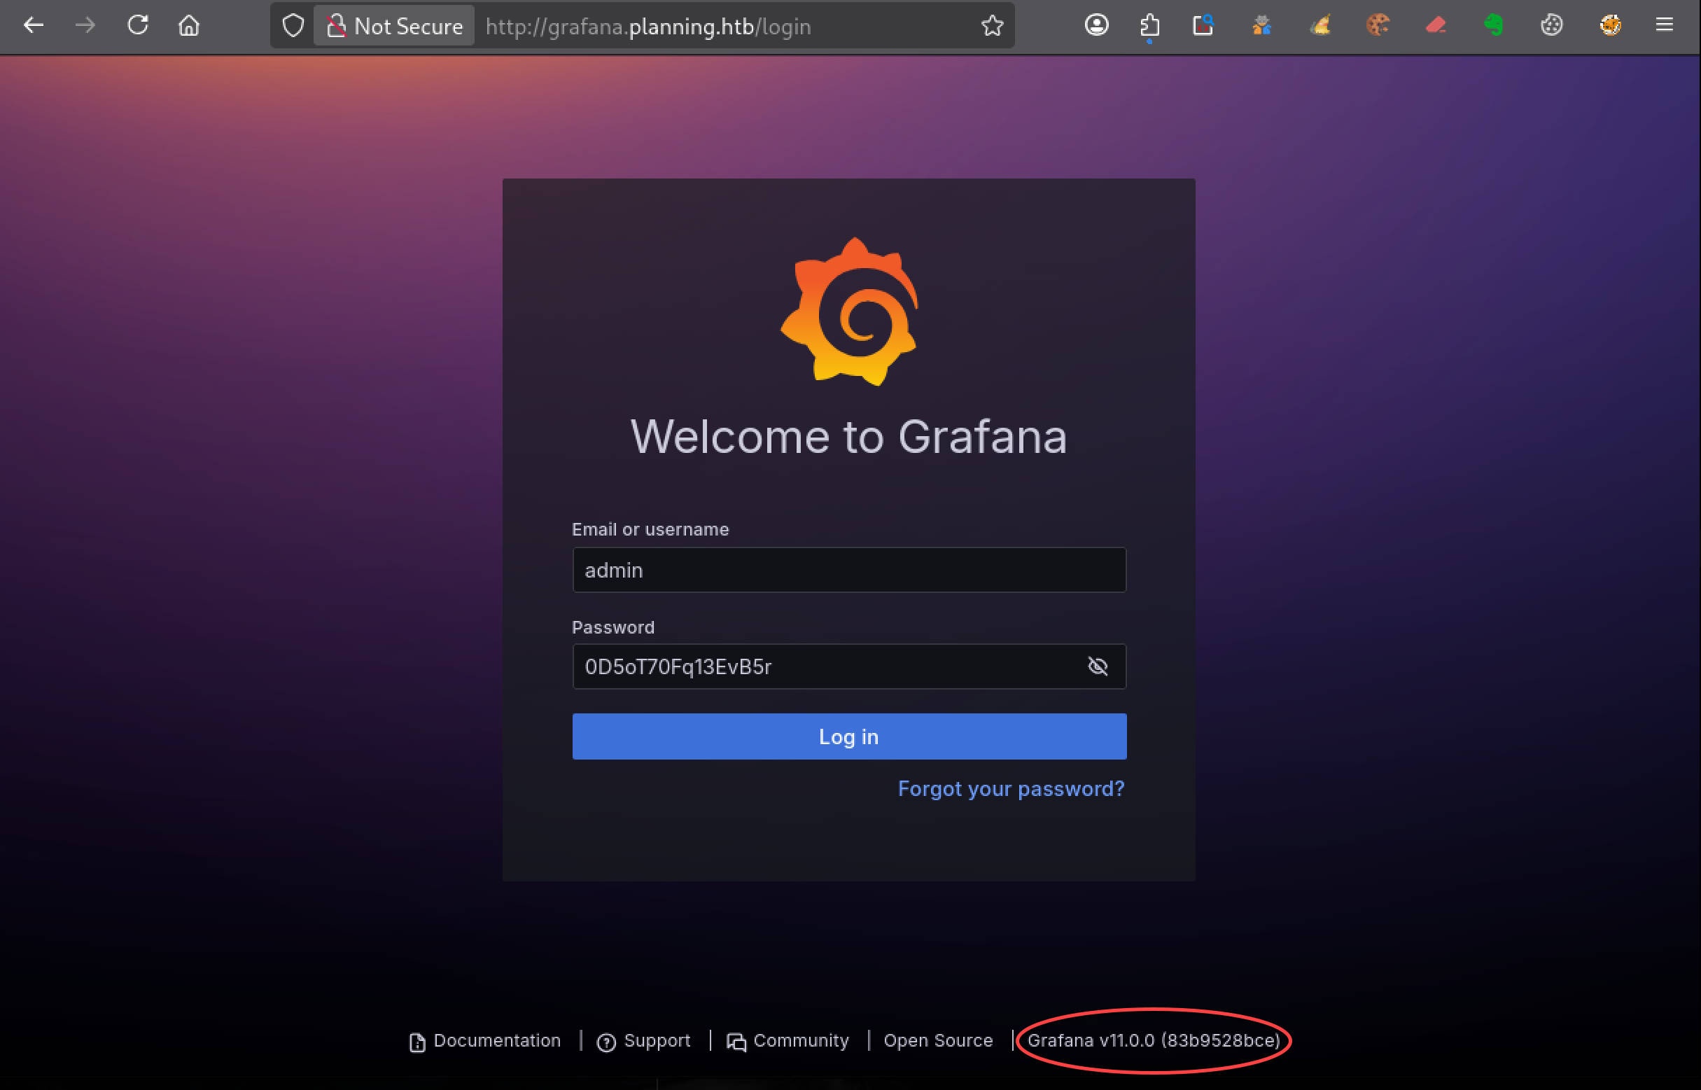This screenshot has width=1701, height=1090.
Task: Click the red eraser extension icon
Action: click(x=1436, y=25)
